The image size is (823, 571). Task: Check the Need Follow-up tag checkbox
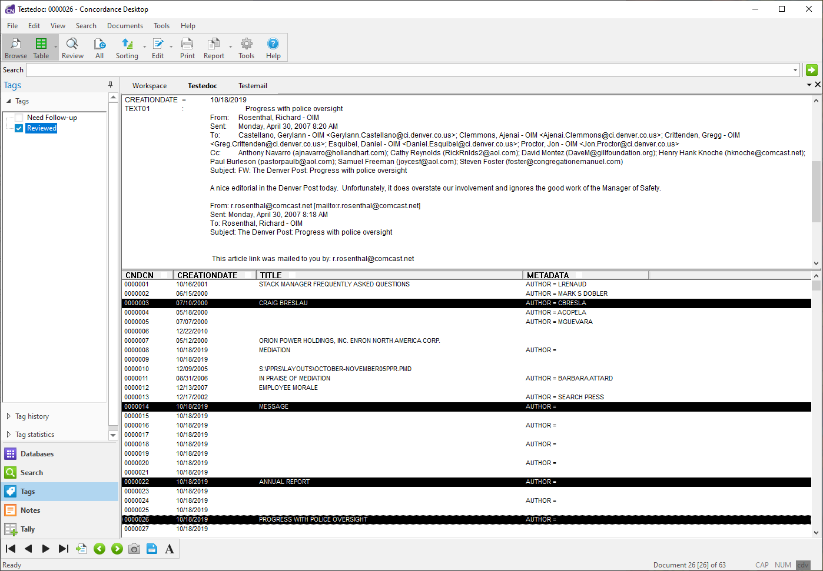19,118
